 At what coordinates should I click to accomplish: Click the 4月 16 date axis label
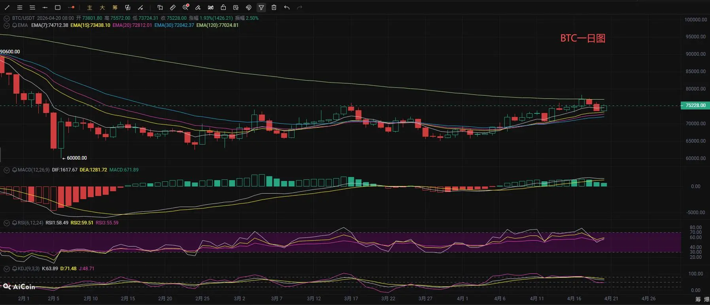pyautogui.click(x=574, y=299)
